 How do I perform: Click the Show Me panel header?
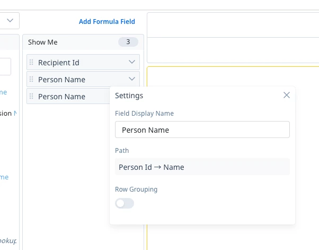pos(83,42)
